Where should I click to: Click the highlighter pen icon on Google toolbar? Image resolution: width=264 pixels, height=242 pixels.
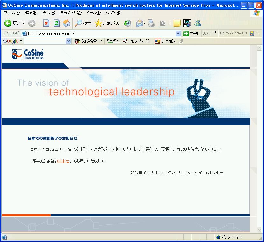(181, 41)
